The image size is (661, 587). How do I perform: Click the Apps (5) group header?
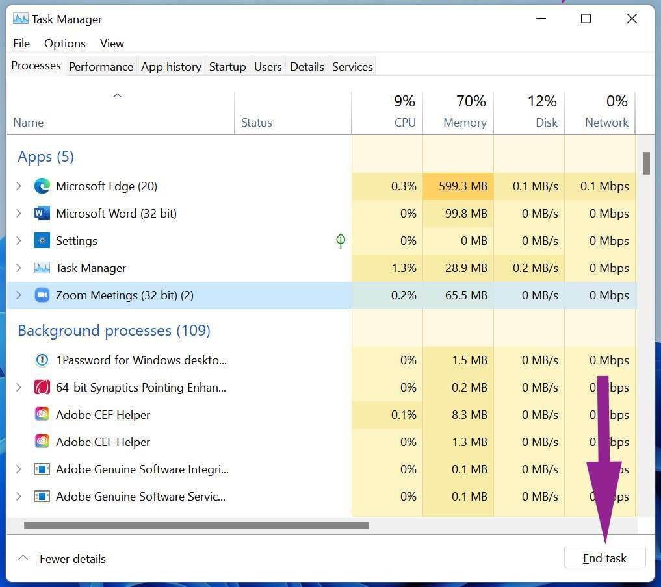click(45, 156)
